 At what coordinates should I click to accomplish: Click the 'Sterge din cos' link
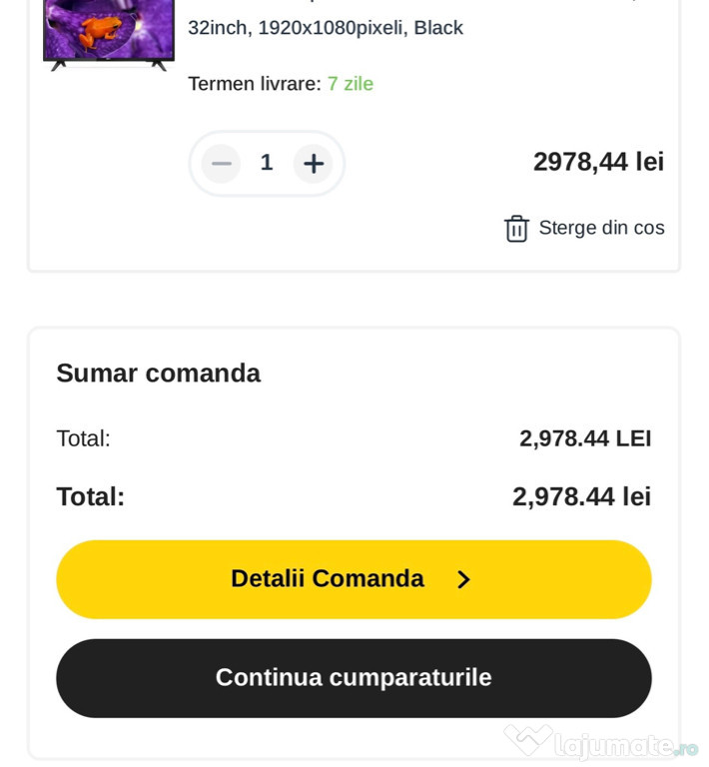point(601,228)
